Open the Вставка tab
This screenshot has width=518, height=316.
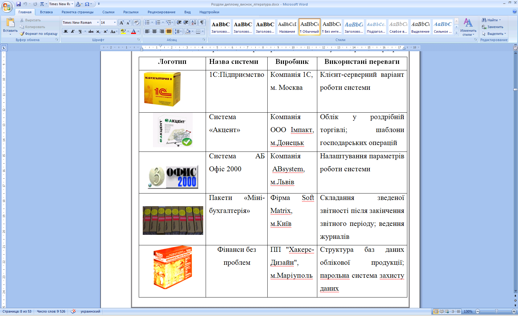[46, 12]
